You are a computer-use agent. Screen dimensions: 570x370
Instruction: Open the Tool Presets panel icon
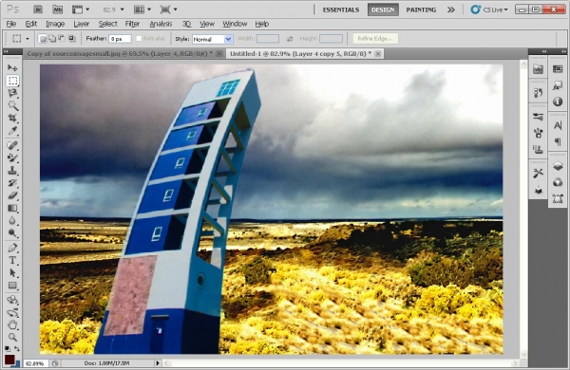tap(538, 174)
